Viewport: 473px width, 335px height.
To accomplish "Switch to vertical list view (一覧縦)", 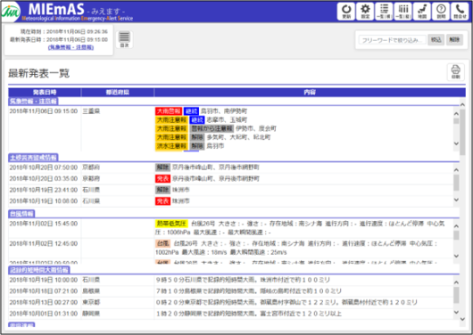I will (403, 12).
